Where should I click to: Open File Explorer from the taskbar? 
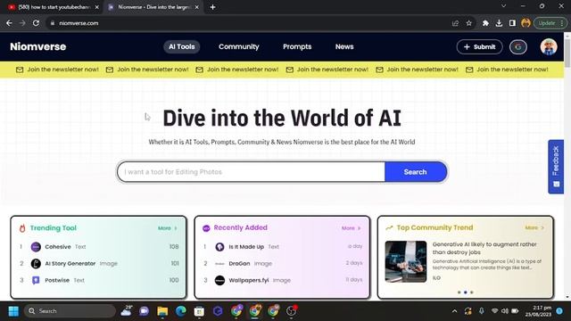click(162, 311)
